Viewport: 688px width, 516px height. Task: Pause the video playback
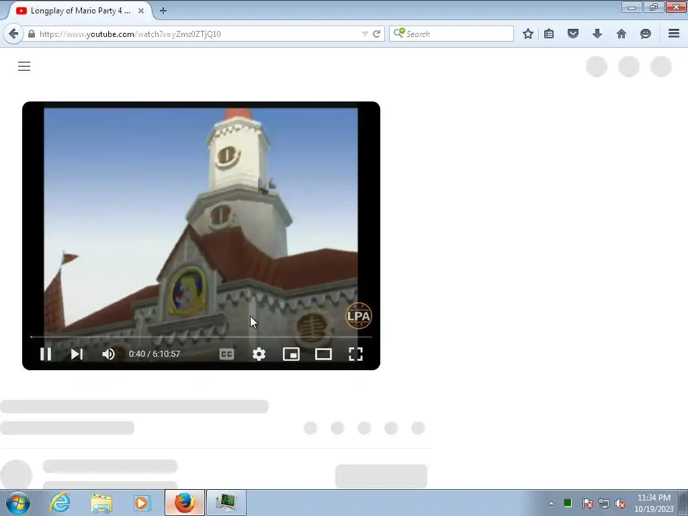[46, 354]
